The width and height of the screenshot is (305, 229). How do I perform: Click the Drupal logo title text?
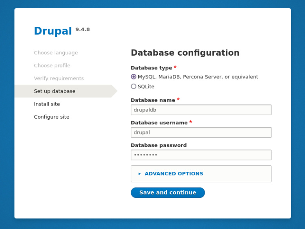(52, 31)
